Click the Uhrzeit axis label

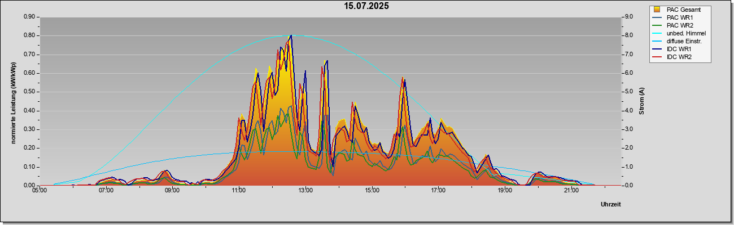[610, 205]
